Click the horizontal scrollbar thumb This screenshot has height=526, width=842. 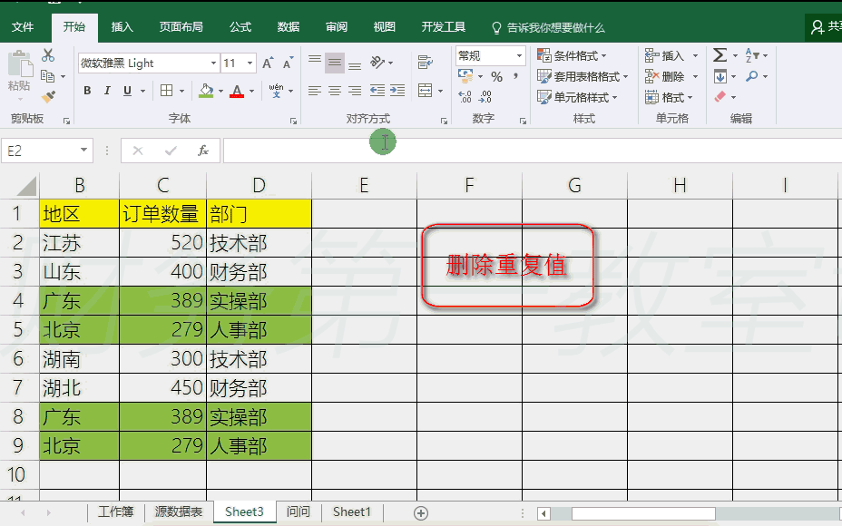(x=643, y=513)
